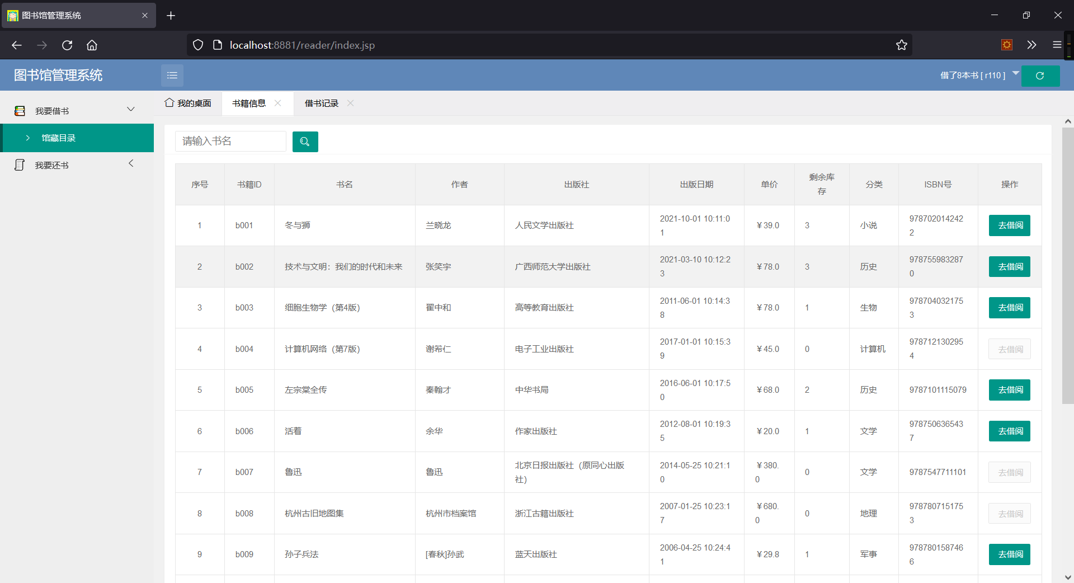Click the page vertical scrollbar thumb

click(1067, 266)
